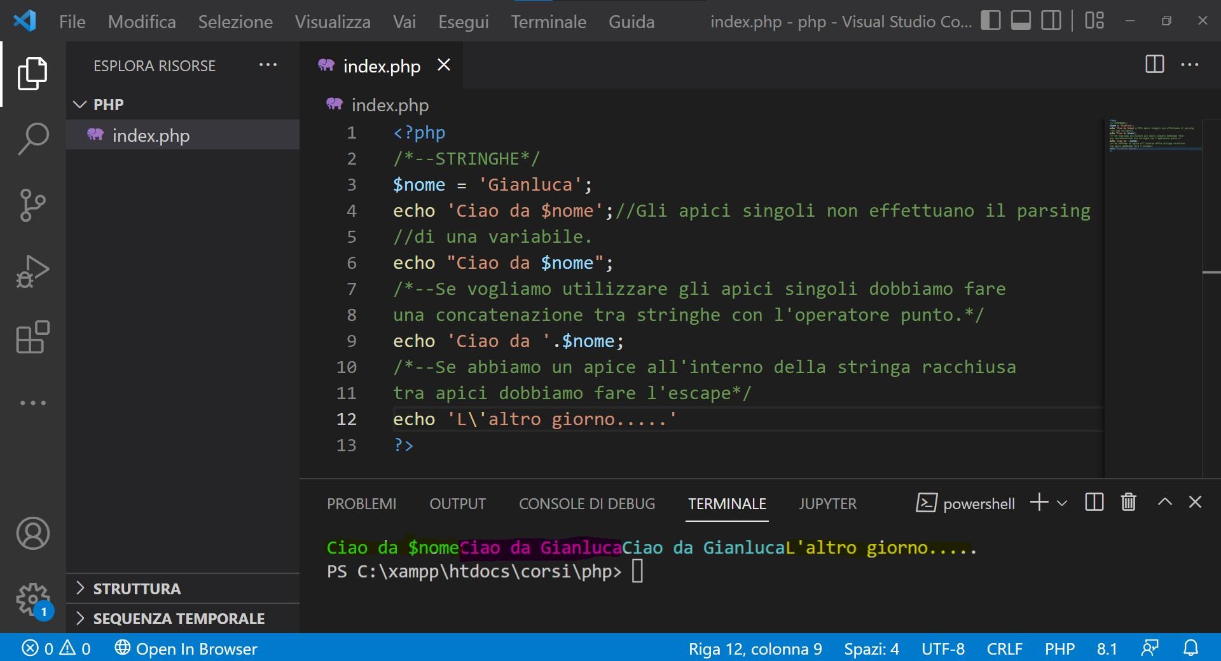Image resolution: width=1221 pixels, height=661 pixels.
Task: Click the ESPLORA RISORSE header
Action: coord(155,65)
